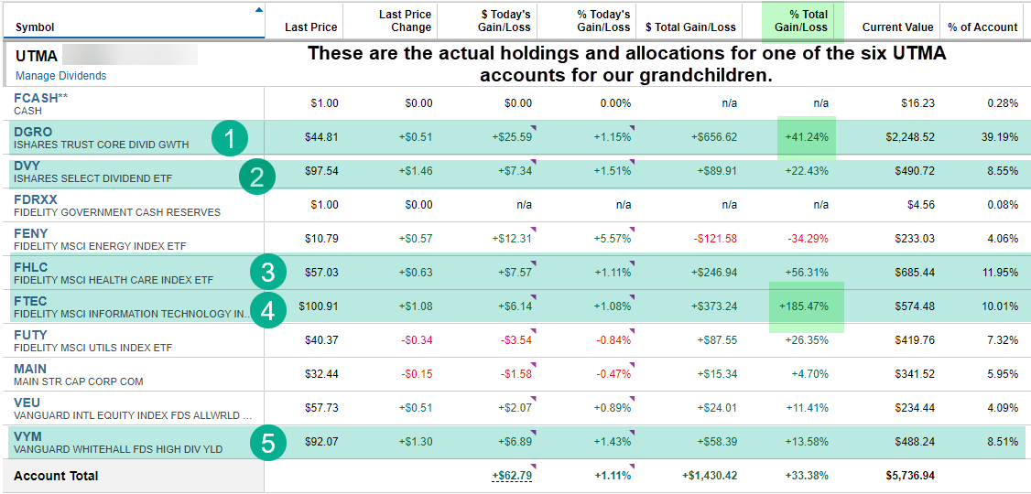Image resolution: width=1031 pixels, height=494 pixels.
Task: Click the highlighted +185.47% cell for FTEC
Action: tap(806, 306)
